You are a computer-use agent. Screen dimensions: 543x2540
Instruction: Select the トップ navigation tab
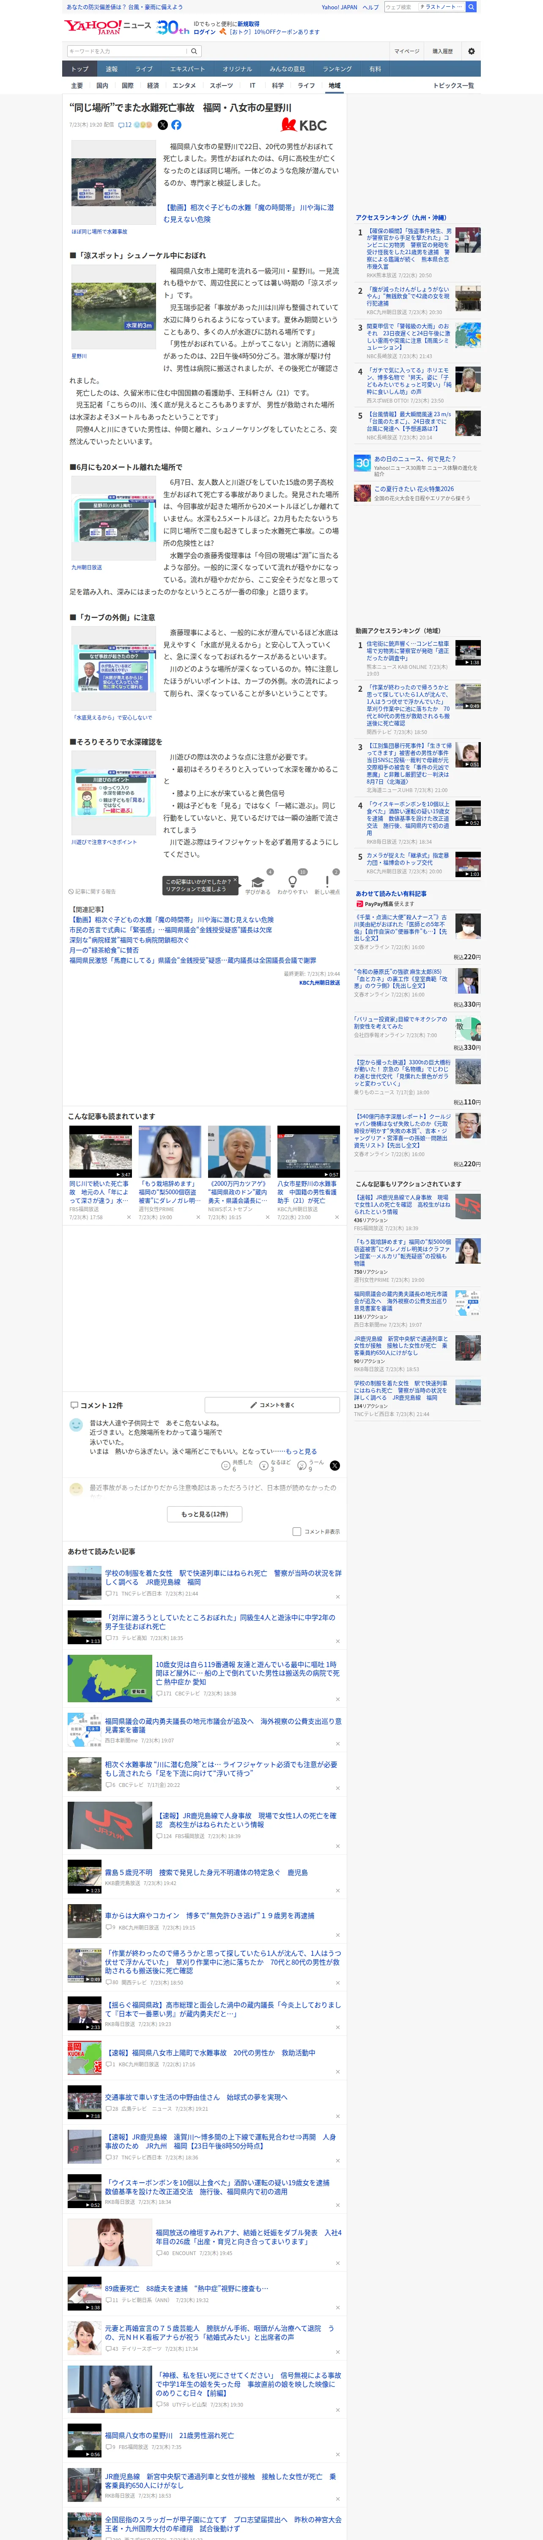(x=80, y=69)
